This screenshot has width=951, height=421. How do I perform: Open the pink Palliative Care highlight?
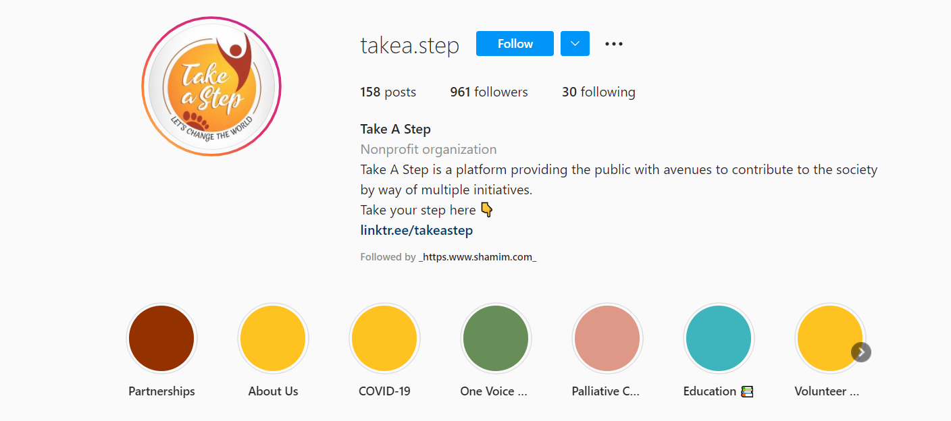pyautogui.click(x=607, y=339)
